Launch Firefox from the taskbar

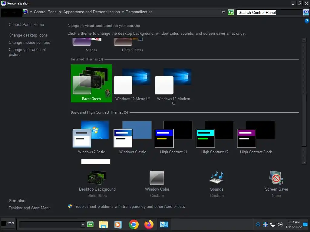coord(149,224)
